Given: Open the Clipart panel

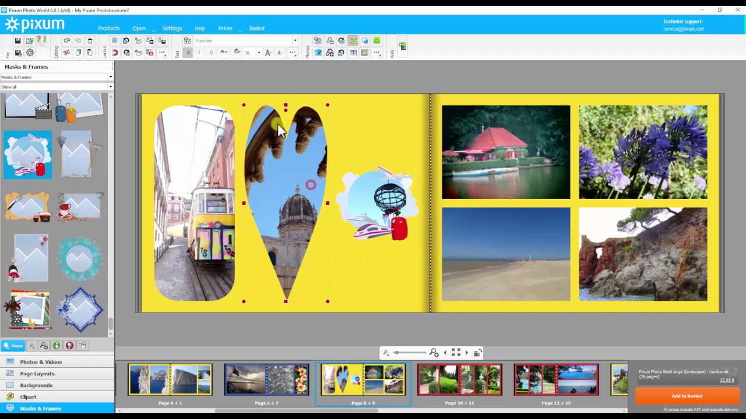Looking at the screenshot, I should [x=57, y=397].
